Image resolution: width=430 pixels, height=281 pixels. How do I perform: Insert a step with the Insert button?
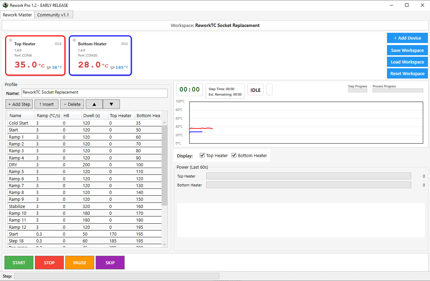46,104
